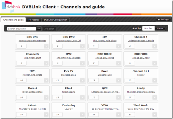The image size is (173, 119).
Task: Play the ITV3 channel
Action: [x=46, y=80]
